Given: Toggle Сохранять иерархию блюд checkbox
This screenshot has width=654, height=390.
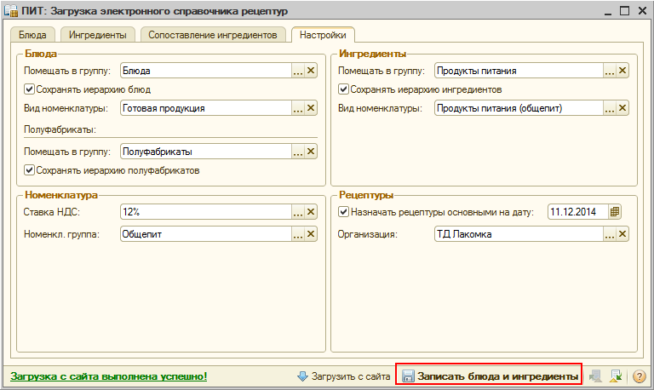Looking at the screenshot, I should pos(30,89).
